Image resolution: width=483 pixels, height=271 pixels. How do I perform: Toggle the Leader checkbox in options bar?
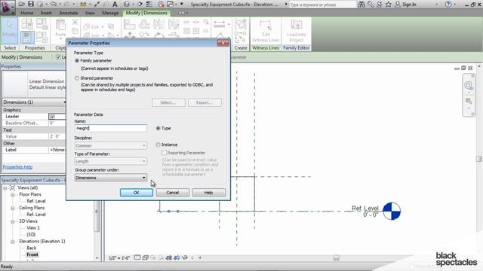[58, 57]
